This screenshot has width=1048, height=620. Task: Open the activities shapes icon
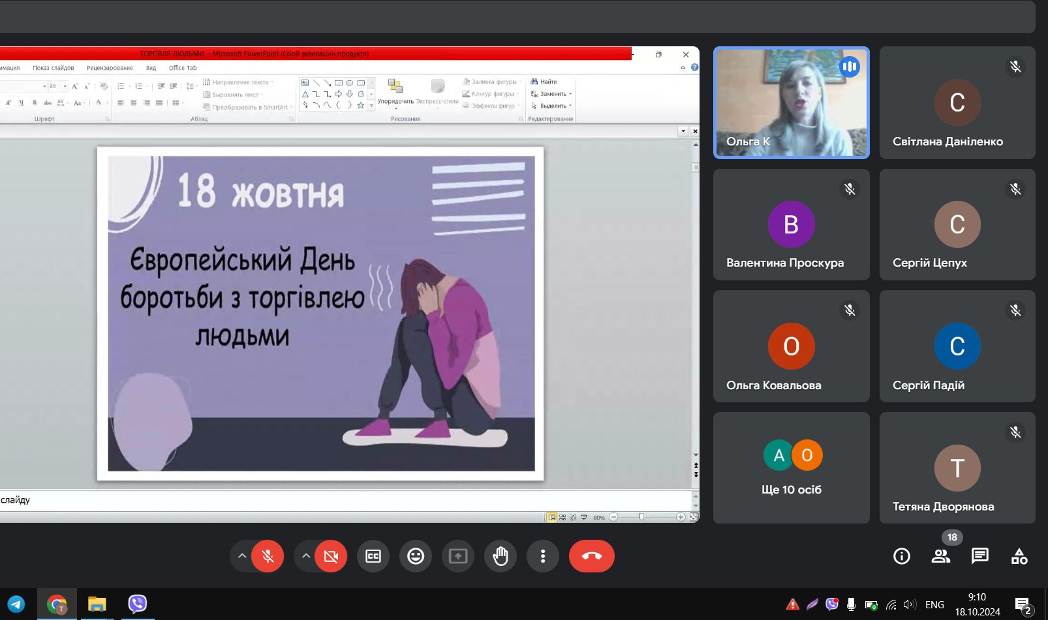point(1019,556)
